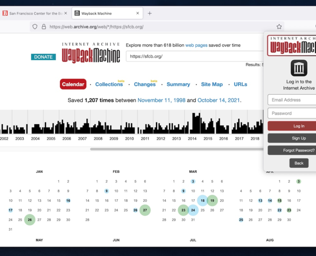The image size is (316, 256).
Task: Open a new tab with plus icon
Action: click(x=149, y=13)
